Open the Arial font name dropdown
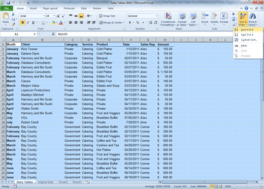The height and width of the screenshot is (189, 264). [x=44, y=16]
